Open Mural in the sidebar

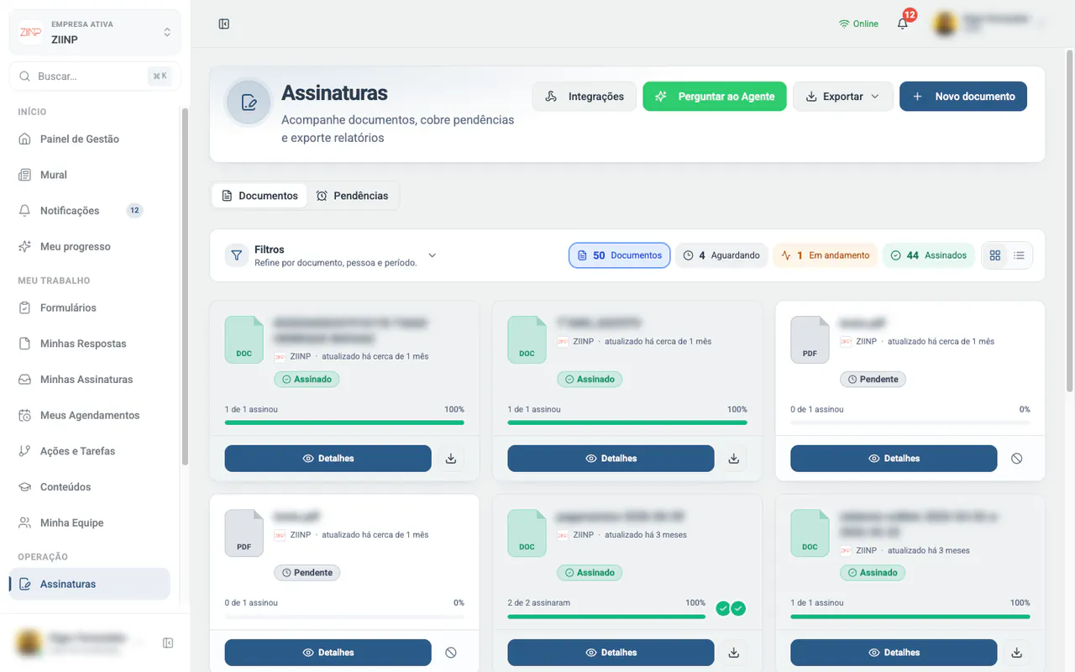coord(90,175)
